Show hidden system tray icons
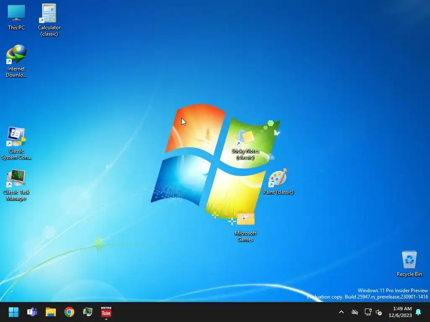Viewport: 430px width, 322px height. (341, 312)
